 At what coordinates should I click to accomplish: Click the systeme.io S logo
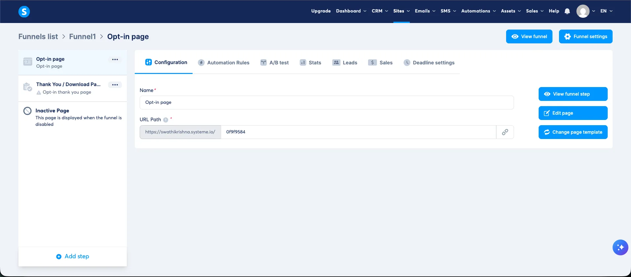click(x=24, y=12)
